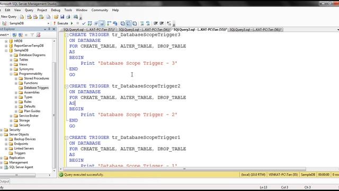339x191 pixels.
Task: Click the Open File folder icon
Action: point(56,16)
